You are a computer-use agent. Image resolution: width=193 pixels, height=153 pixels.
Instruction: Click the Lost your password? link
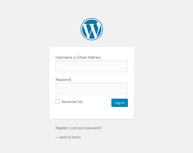[x=86, y=128]
